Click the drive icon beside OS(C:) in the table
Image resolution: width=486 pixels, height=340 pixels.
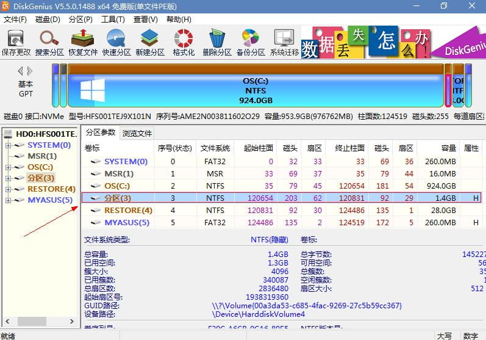tap(96, 186)
